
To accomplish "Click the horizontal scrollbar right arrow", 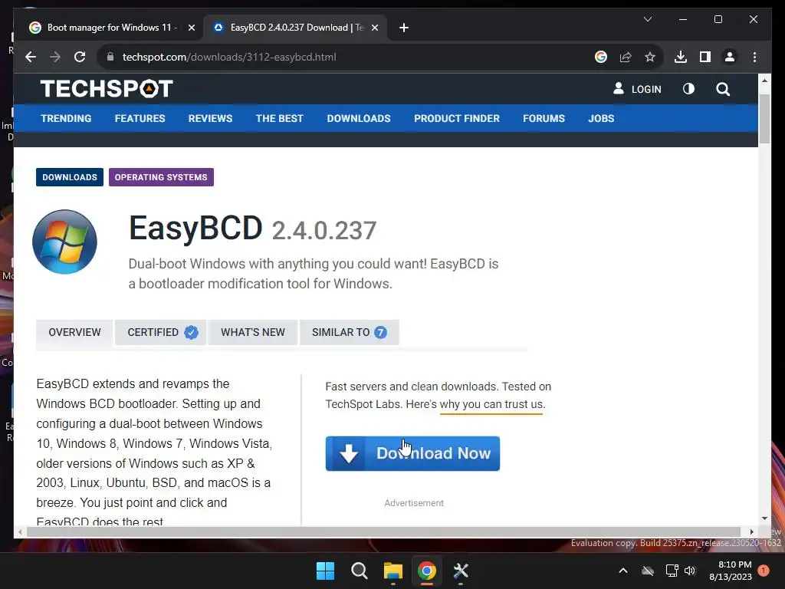I will tap(751, 532).
